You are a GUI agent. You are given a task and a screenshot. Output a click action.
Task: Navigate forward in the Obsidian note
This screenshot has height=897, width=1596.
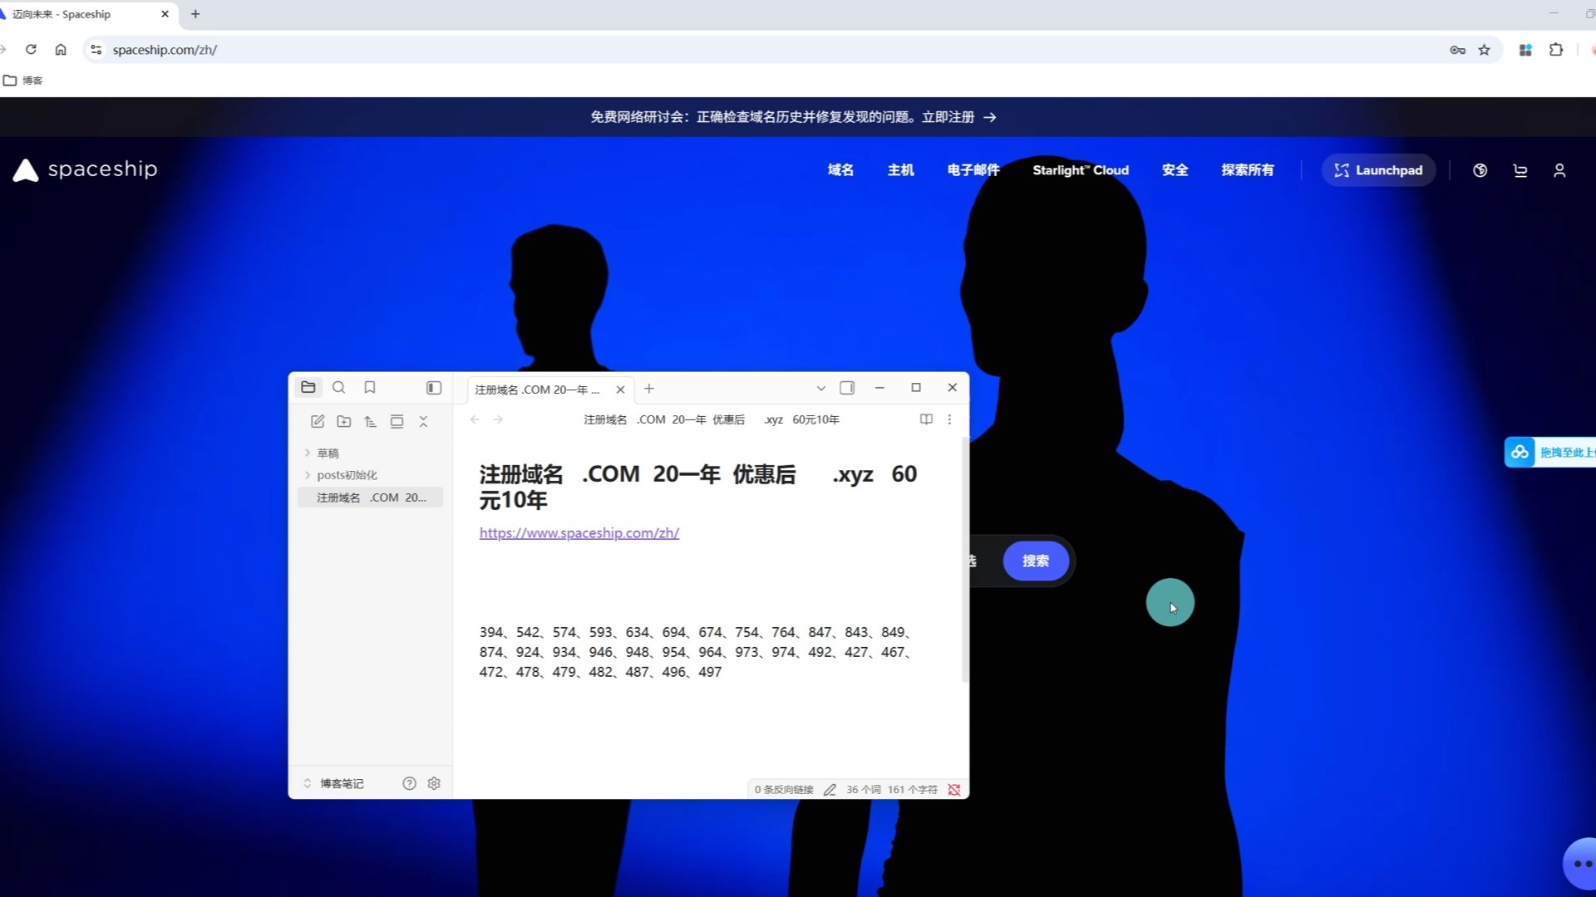pos(498,419)
